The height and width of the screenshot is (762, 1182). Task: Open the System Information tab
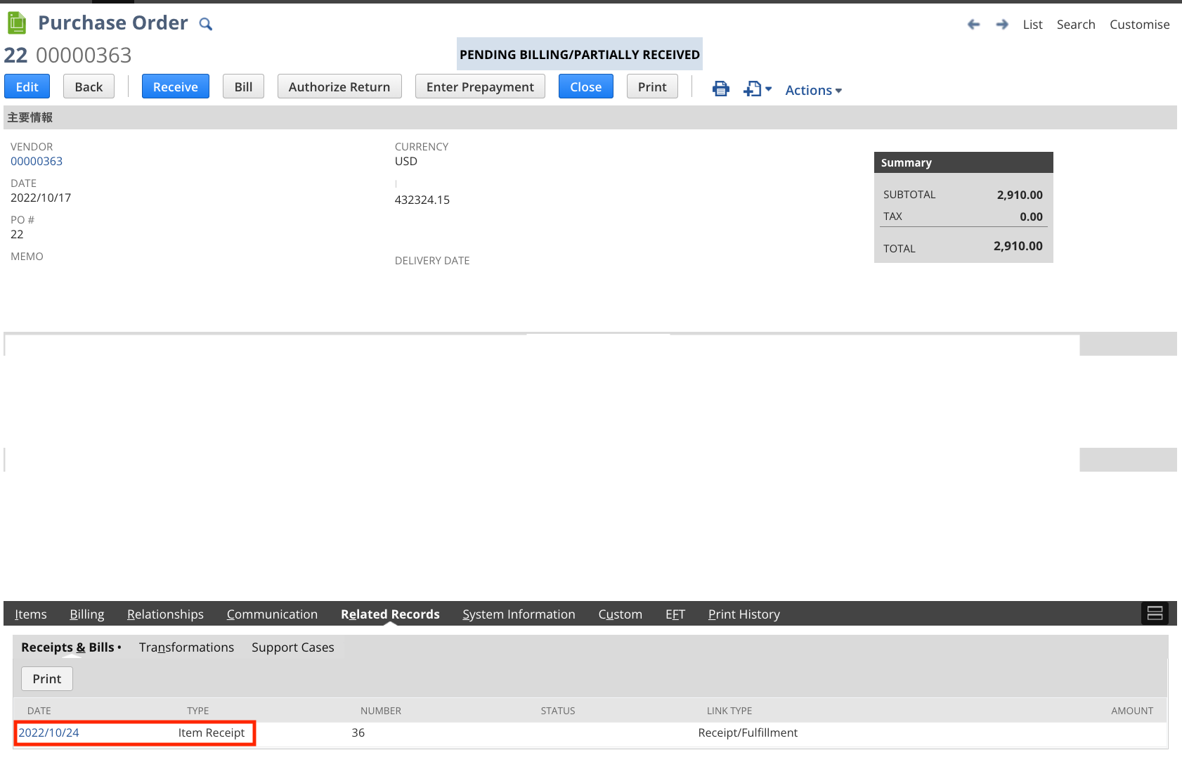coord(519,614)
